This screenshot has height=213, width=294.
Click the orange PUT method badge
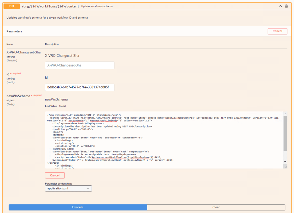click(12, 6)
